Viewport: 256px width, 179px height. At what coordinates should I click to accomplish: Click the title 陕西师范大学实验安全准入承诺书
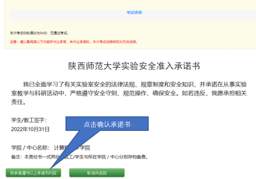[134, 66]
